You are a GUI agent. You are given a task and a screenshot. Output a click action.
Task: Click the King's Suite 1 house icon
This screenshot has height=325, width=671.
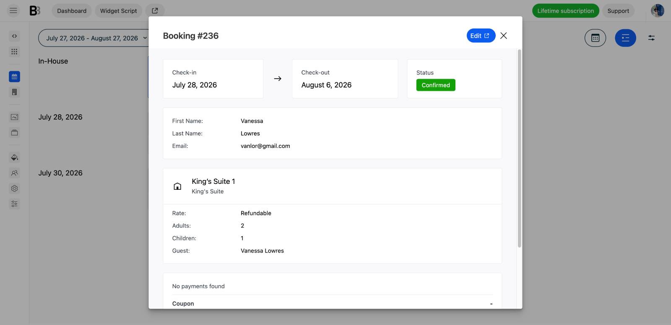(177, 186)
